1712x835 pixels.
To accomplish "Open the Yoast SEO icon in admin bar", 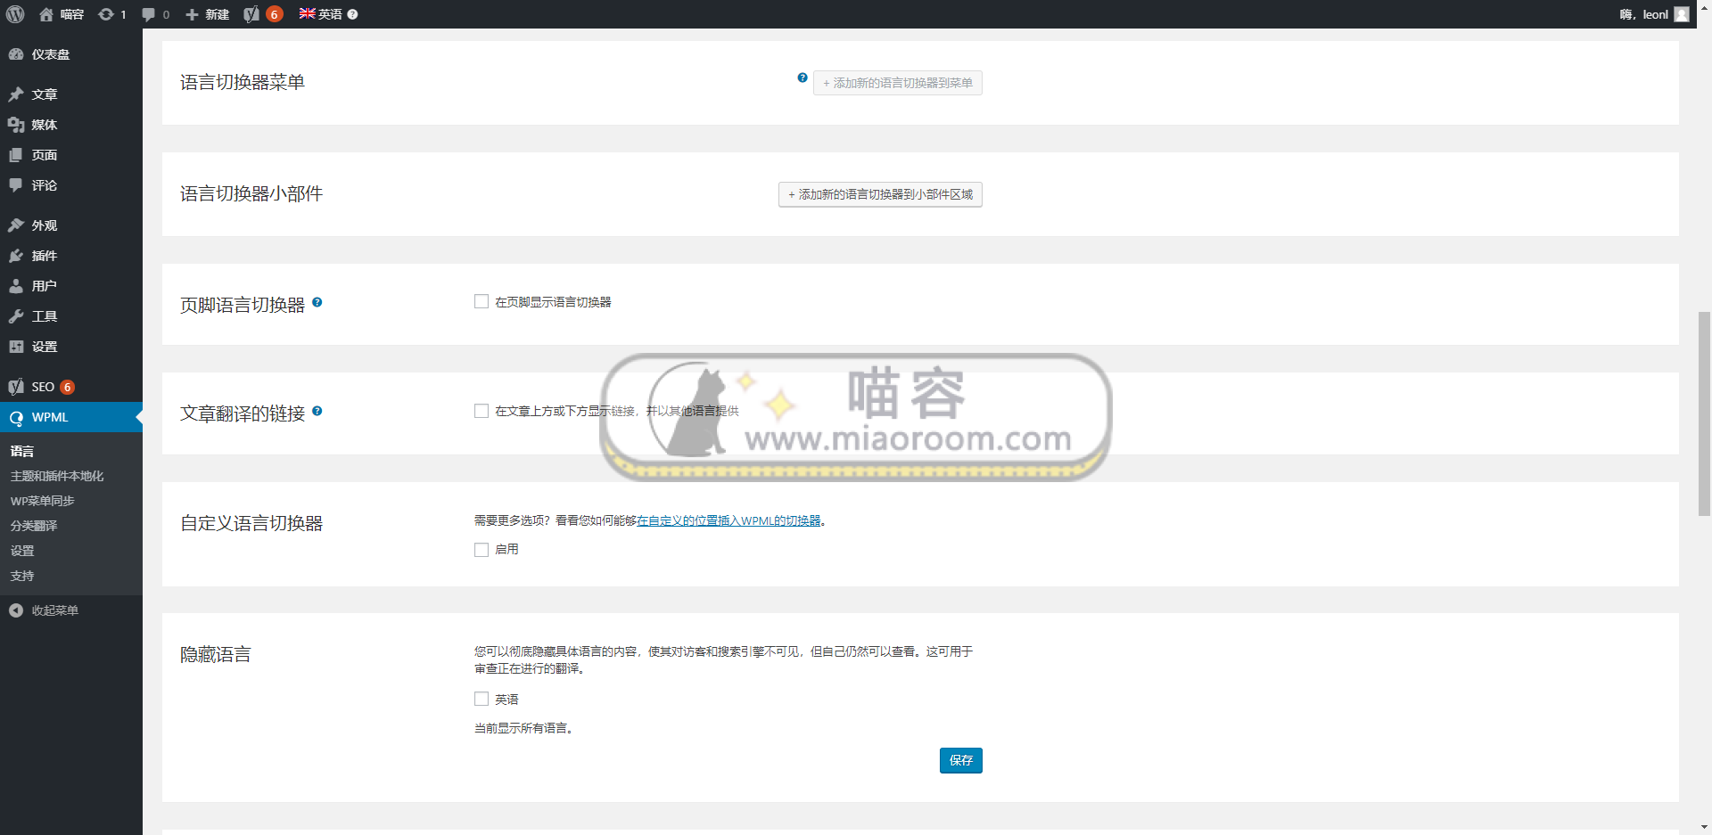I will click(251, 14).
